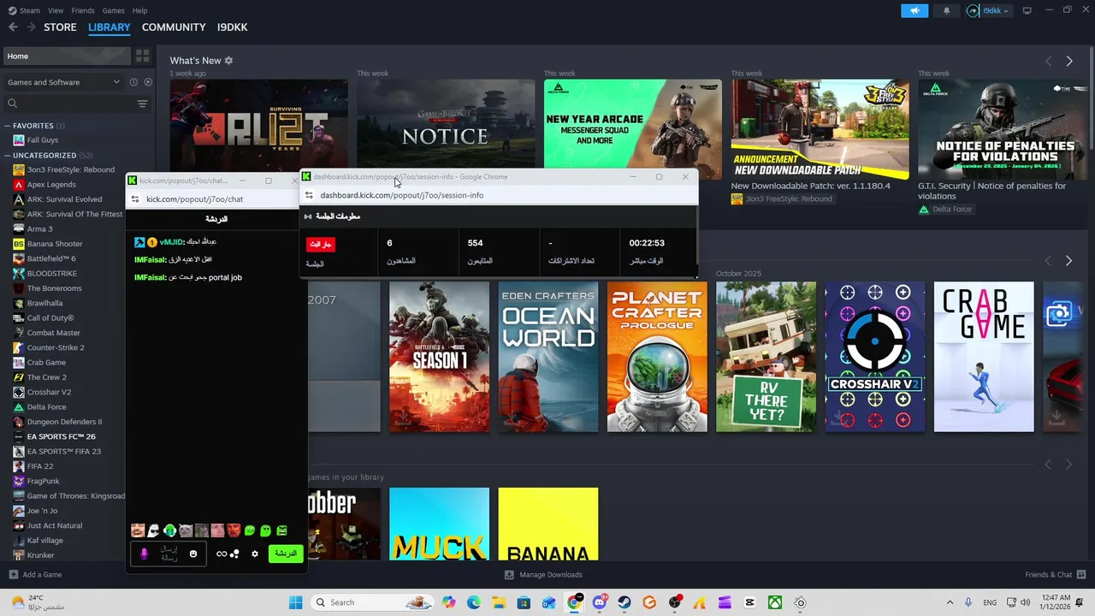1095x616 pixels.
Task: Click the session-info address bar URL
Action: (402, 195)
